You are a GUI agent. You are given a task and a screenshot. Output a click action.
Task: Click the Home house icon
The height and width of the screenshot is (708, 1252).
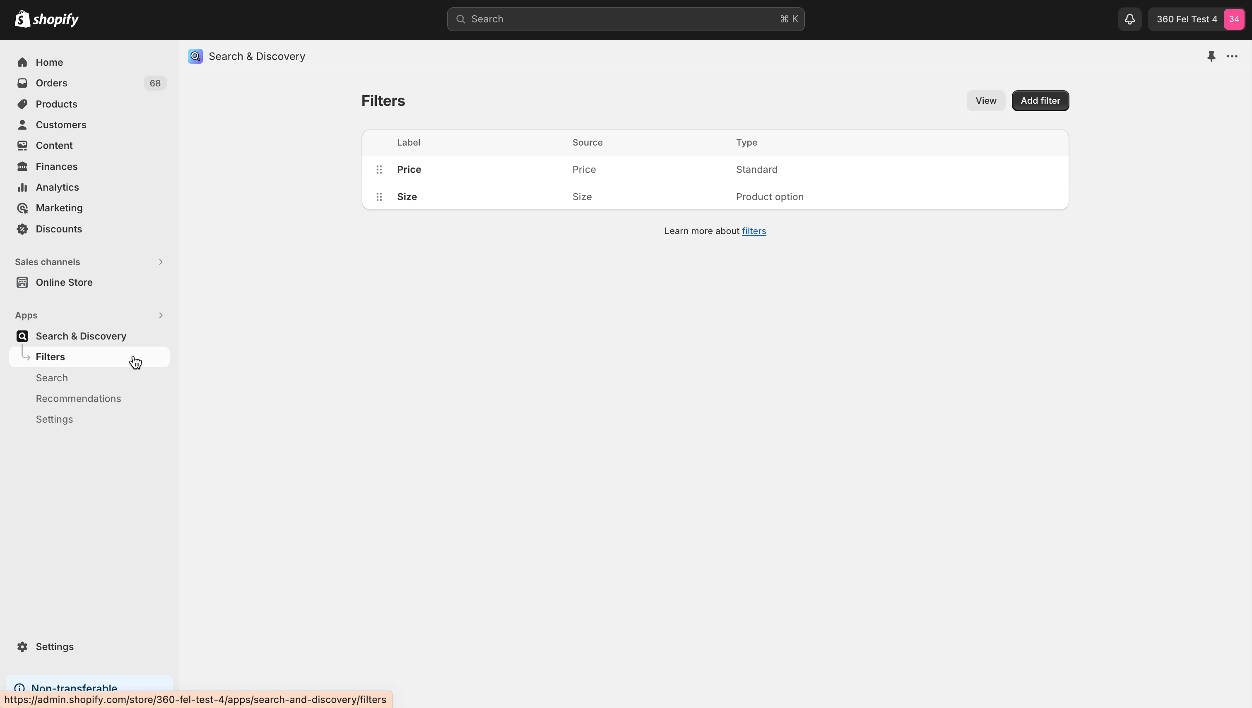[22, 62]
